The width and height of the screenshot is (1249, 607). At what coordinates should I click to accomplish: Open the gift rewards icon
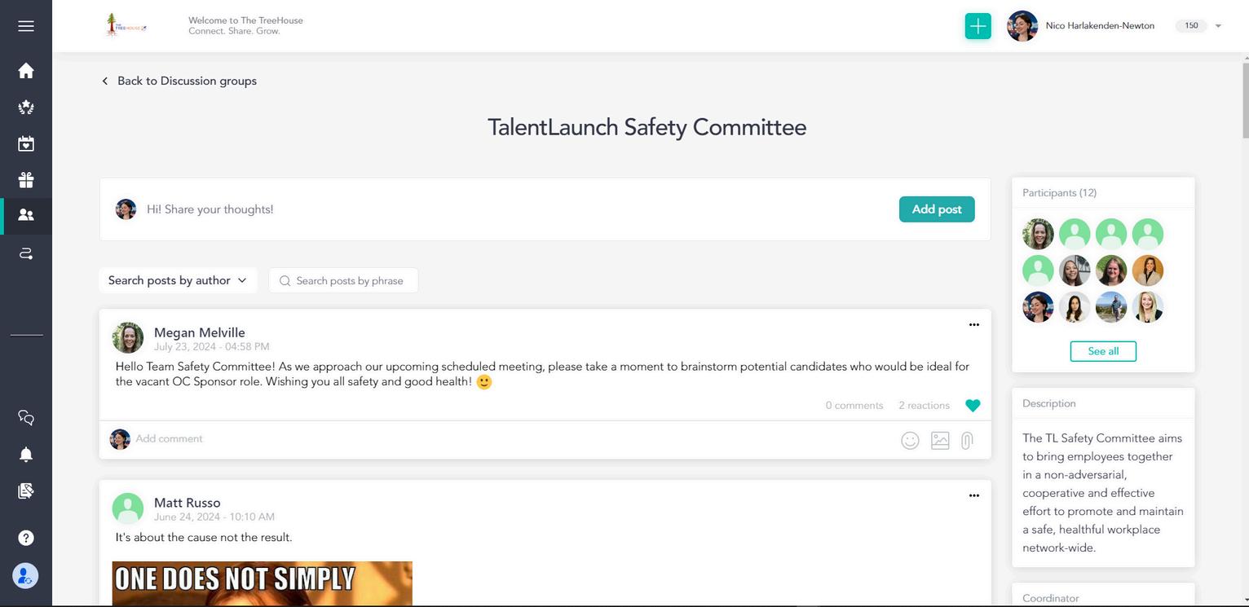[26, 179]
